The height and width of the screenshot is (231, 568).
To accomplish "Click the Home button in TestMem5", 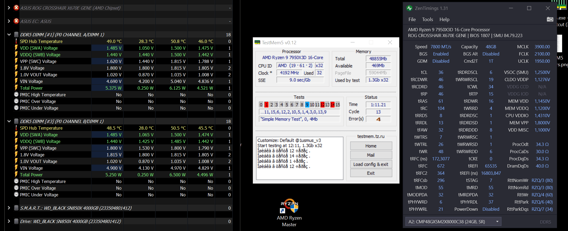I will [x=371, y=146].
